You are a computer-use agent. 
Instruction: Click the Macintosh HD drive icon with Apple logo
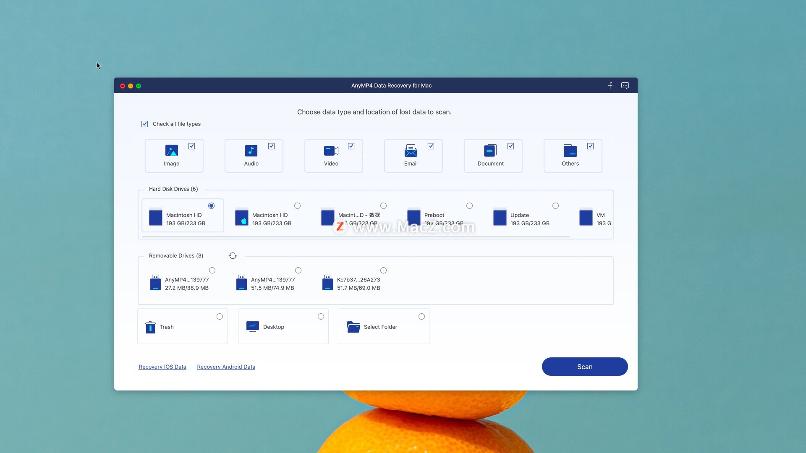(241, 216)
